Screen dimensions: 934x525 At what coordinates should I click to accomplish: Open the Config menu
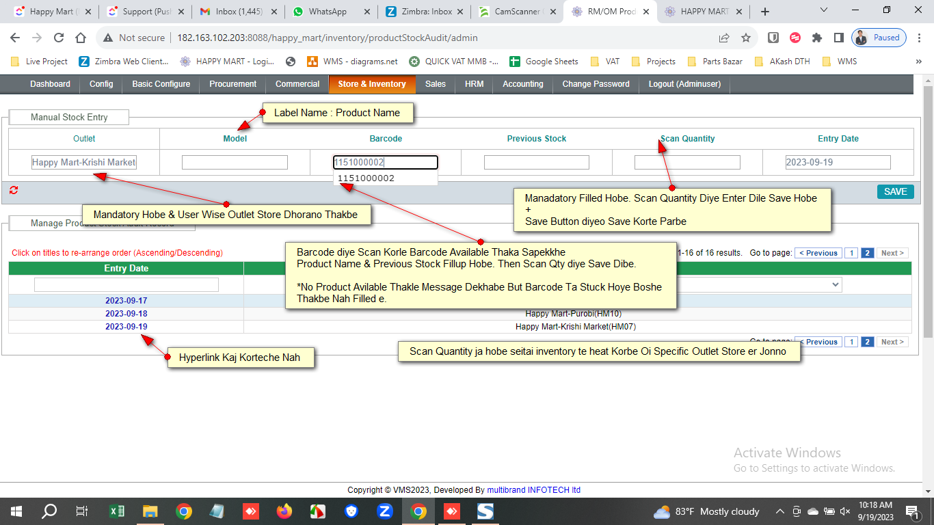(101, 84)
